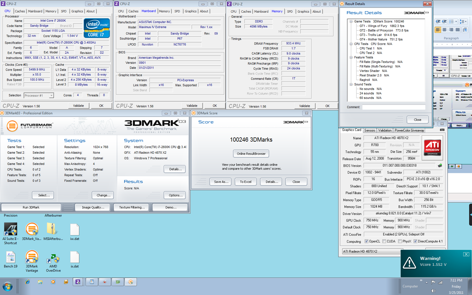472x295 pixels.
Task: Click To Excel button
Action: pyautogui.click(x=246, y=182)
